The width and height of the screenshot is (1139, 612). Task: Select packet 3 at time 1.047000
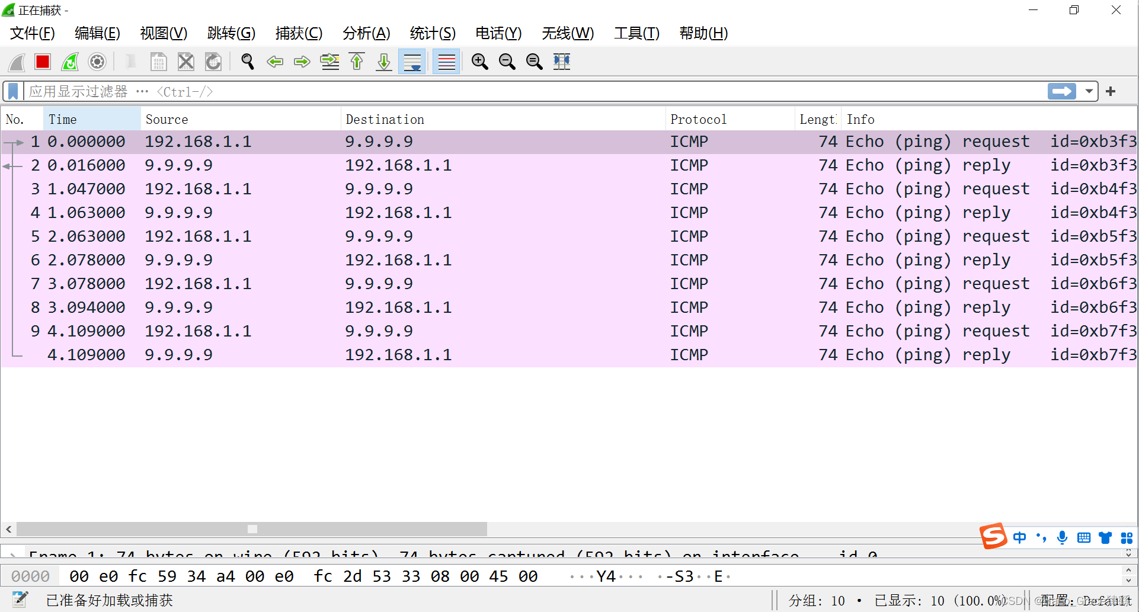click(x=569, y=189)
